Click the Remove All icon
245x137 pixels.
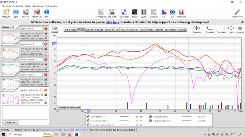(37, 13)
